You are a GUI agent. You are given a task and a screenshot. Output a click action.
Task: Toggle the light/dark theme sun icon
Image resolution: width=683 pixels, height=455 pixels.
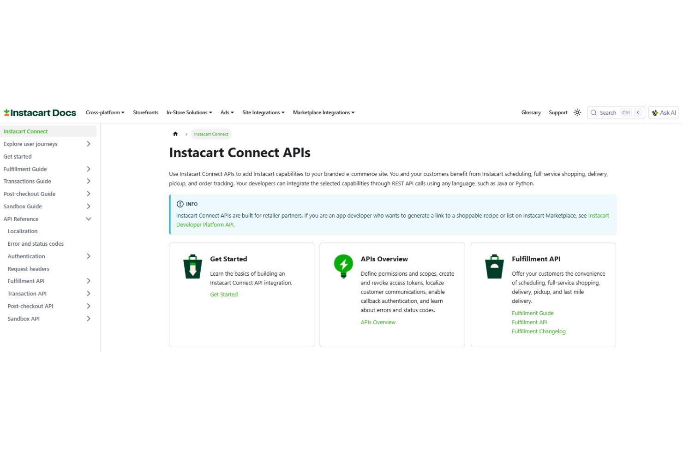click(577, 112)
